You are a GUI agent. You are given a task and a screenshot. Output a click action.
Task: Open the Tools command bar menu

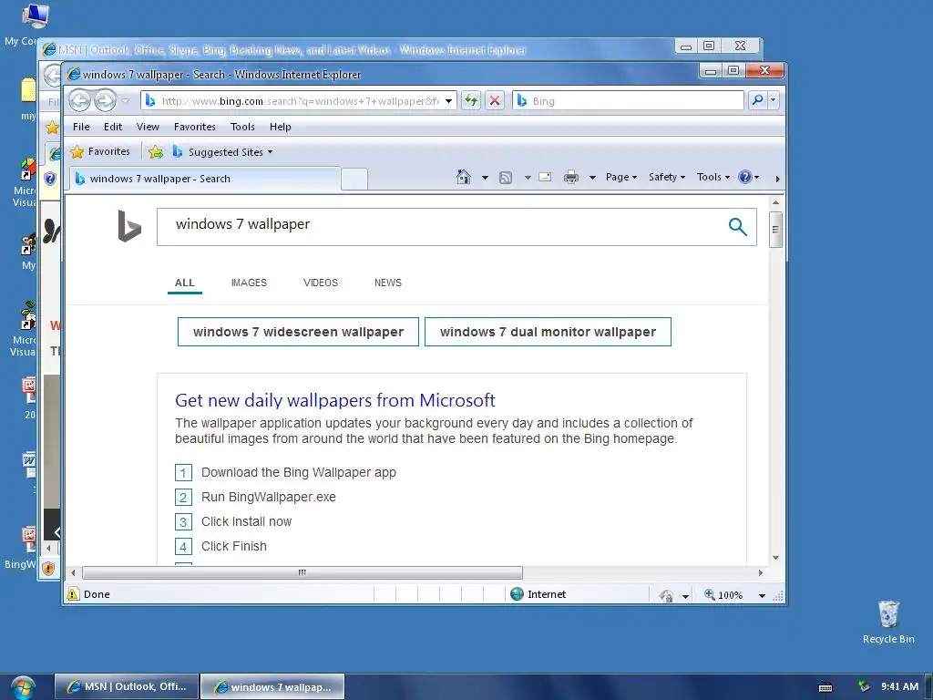point(713,177)
